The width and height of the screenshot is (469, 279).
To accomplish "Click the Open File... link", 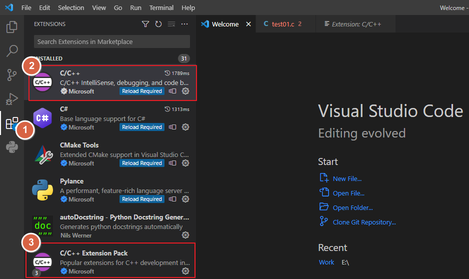I will coord(348,193).
